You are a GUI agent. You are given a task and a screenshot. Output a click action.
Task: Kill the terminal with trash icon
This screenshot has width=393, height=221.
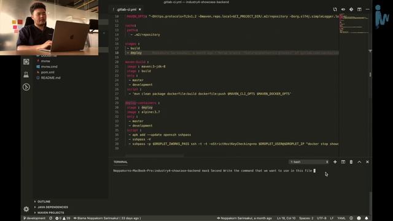tap(351, 162)
